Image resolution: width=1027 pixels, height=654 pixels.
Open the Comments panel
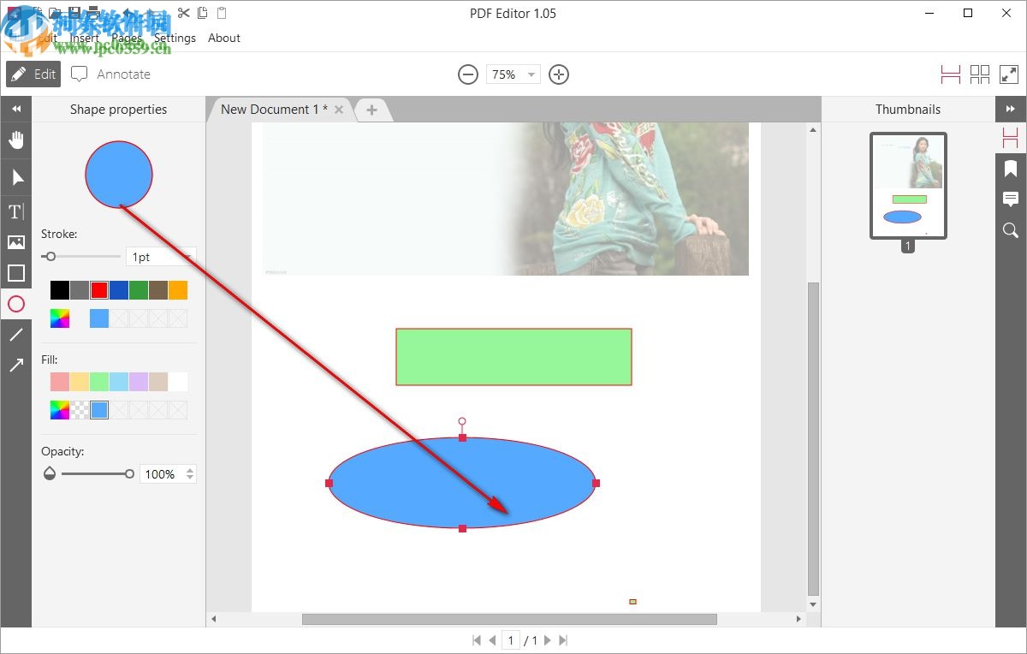coord(1010,199)
